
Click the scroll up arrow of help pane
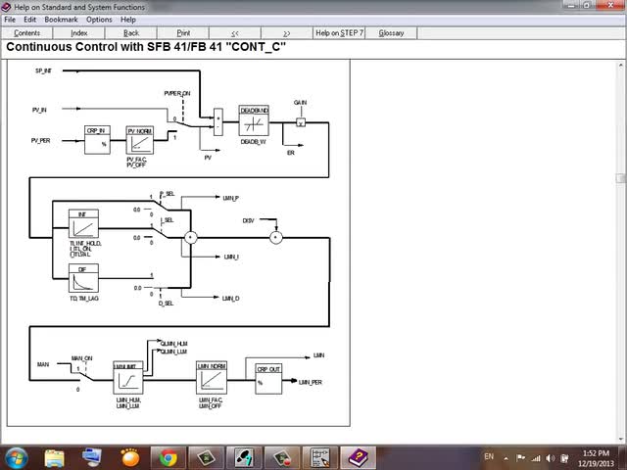tap(620, 65)
